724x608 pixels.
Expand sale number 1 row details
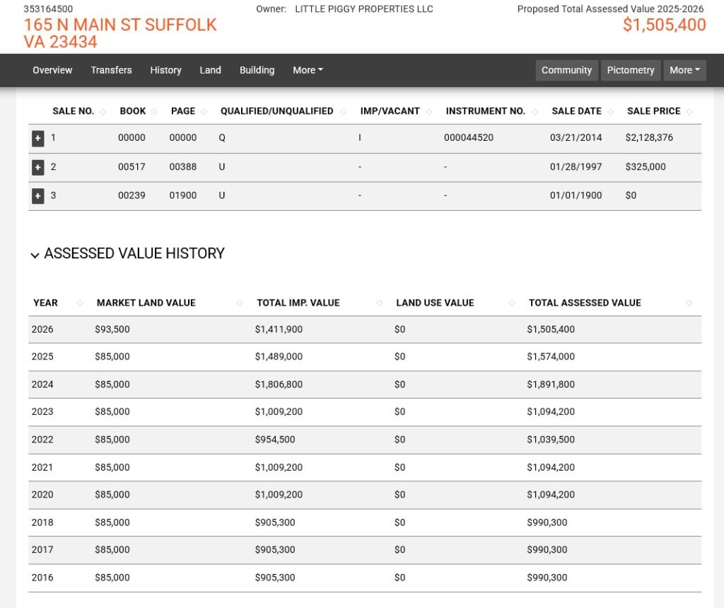pyautogui.click(x=38, y=138)
